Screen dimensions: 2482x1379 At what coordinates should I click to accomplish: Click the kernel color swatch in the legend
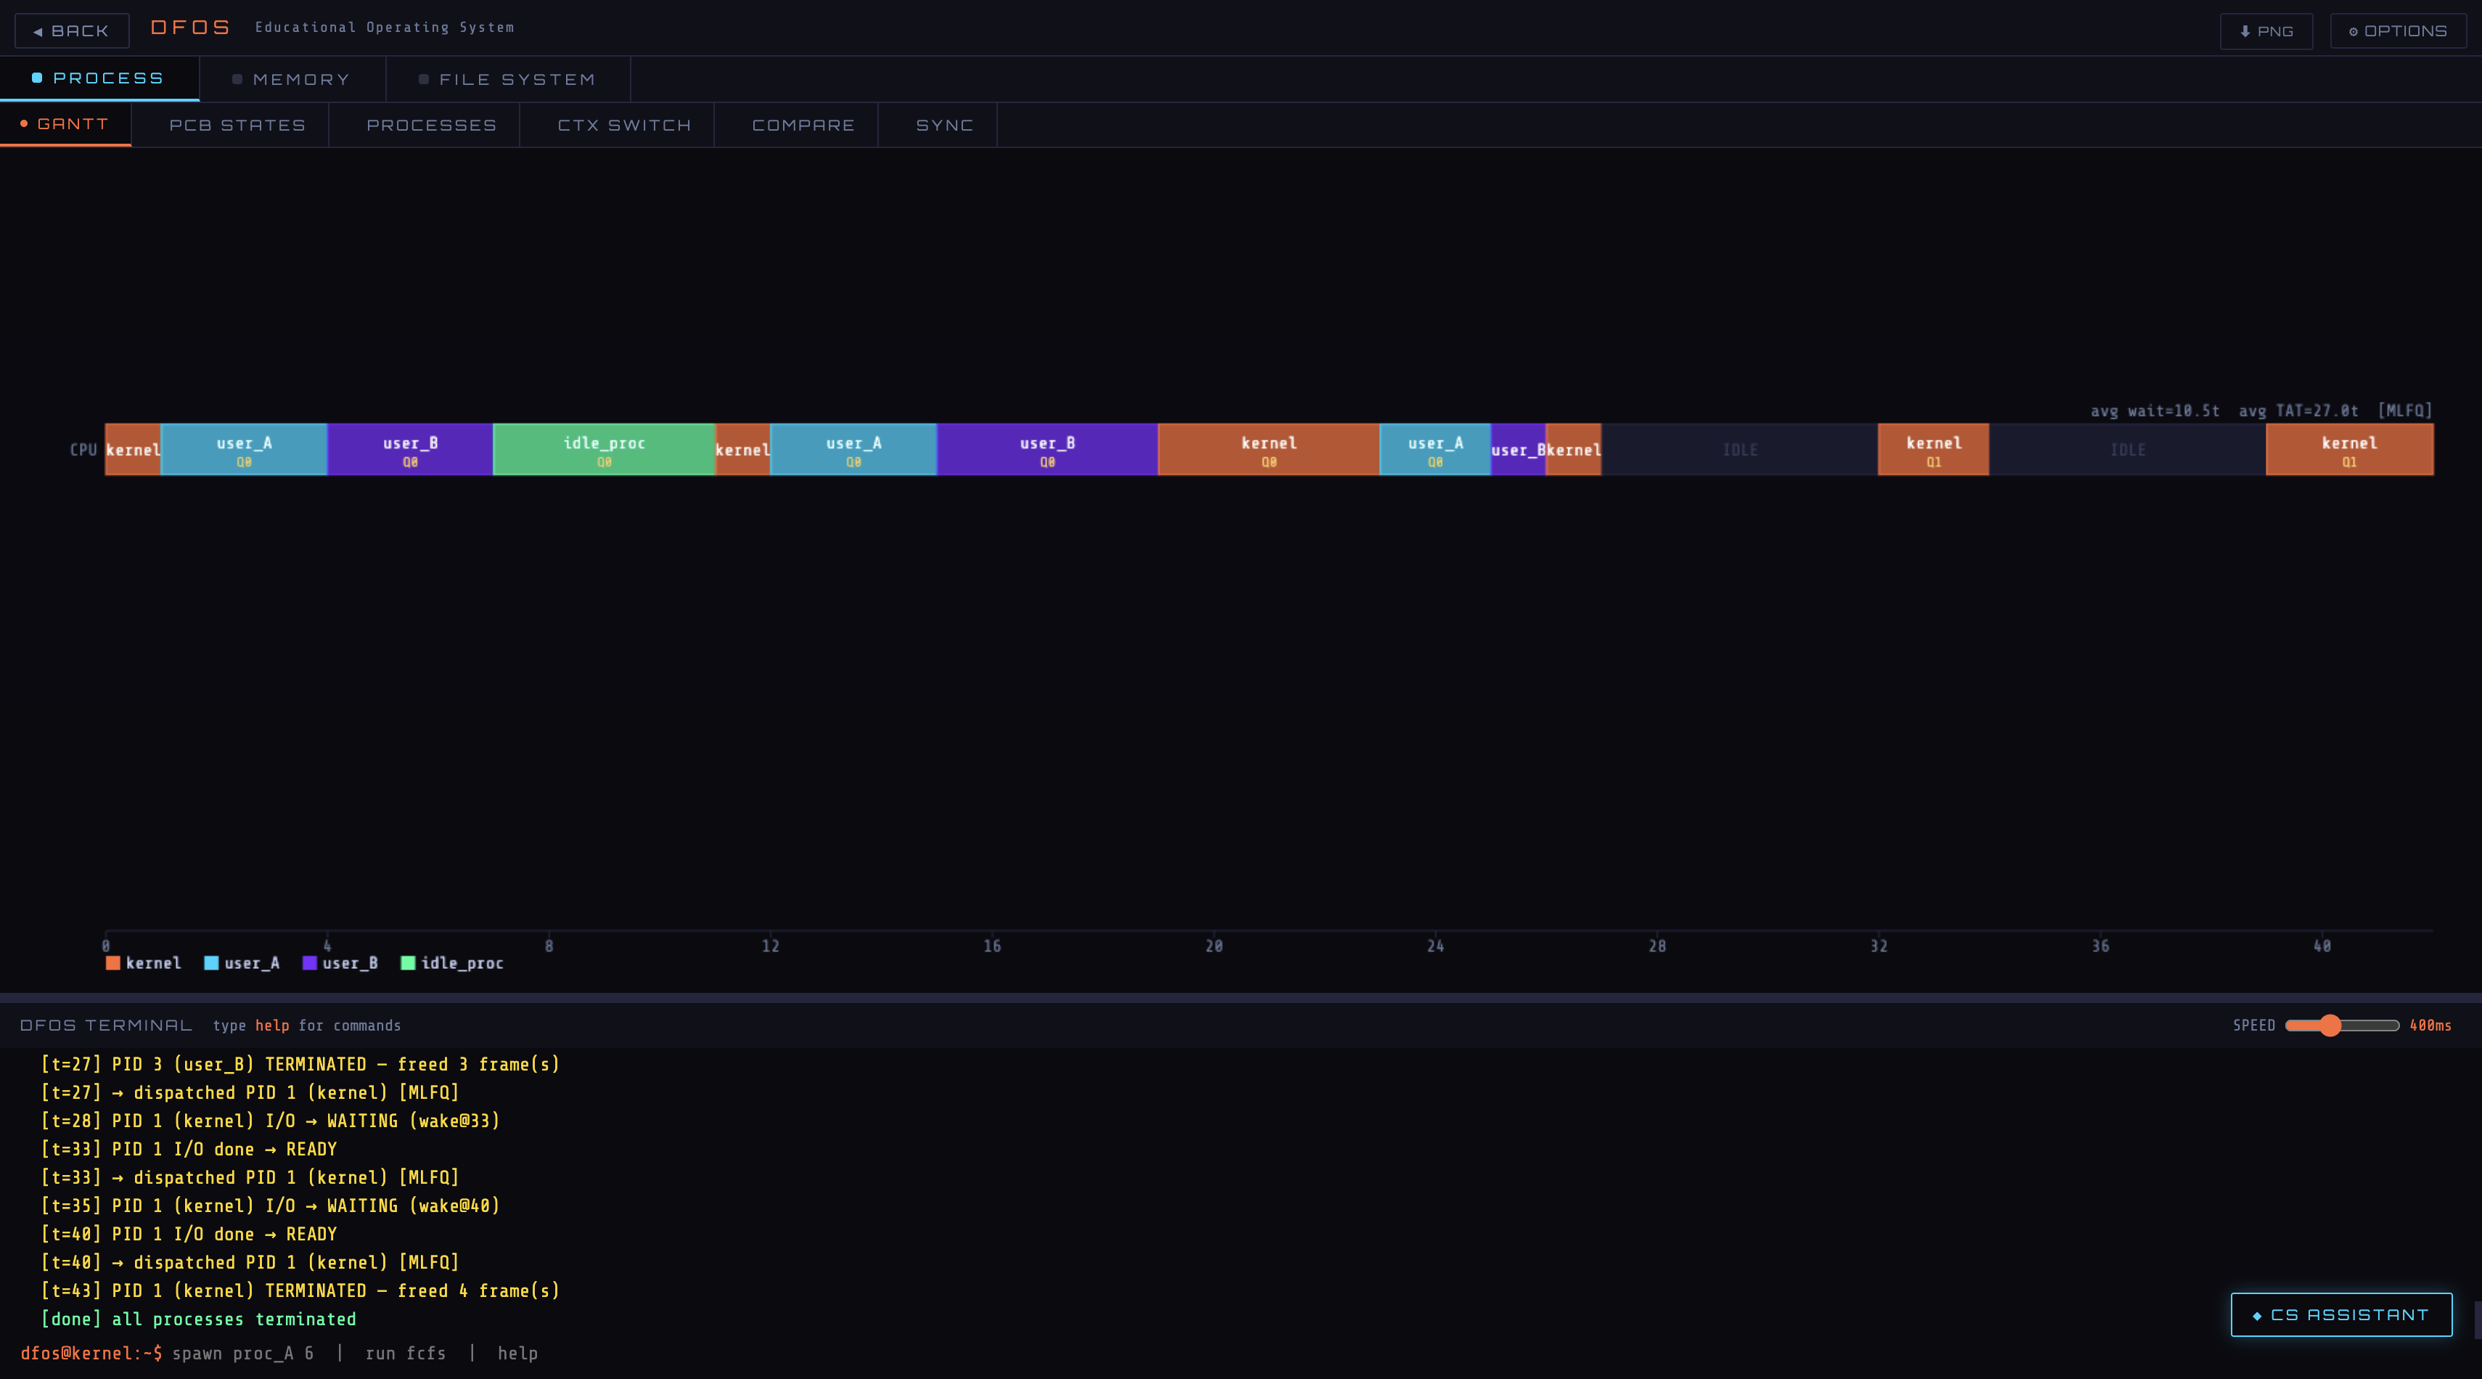(112, 962)
